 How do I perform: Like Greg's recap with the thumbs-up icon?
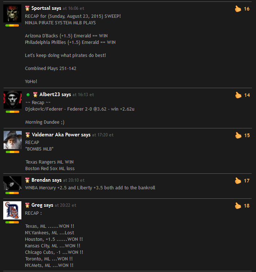coord(238,206)
